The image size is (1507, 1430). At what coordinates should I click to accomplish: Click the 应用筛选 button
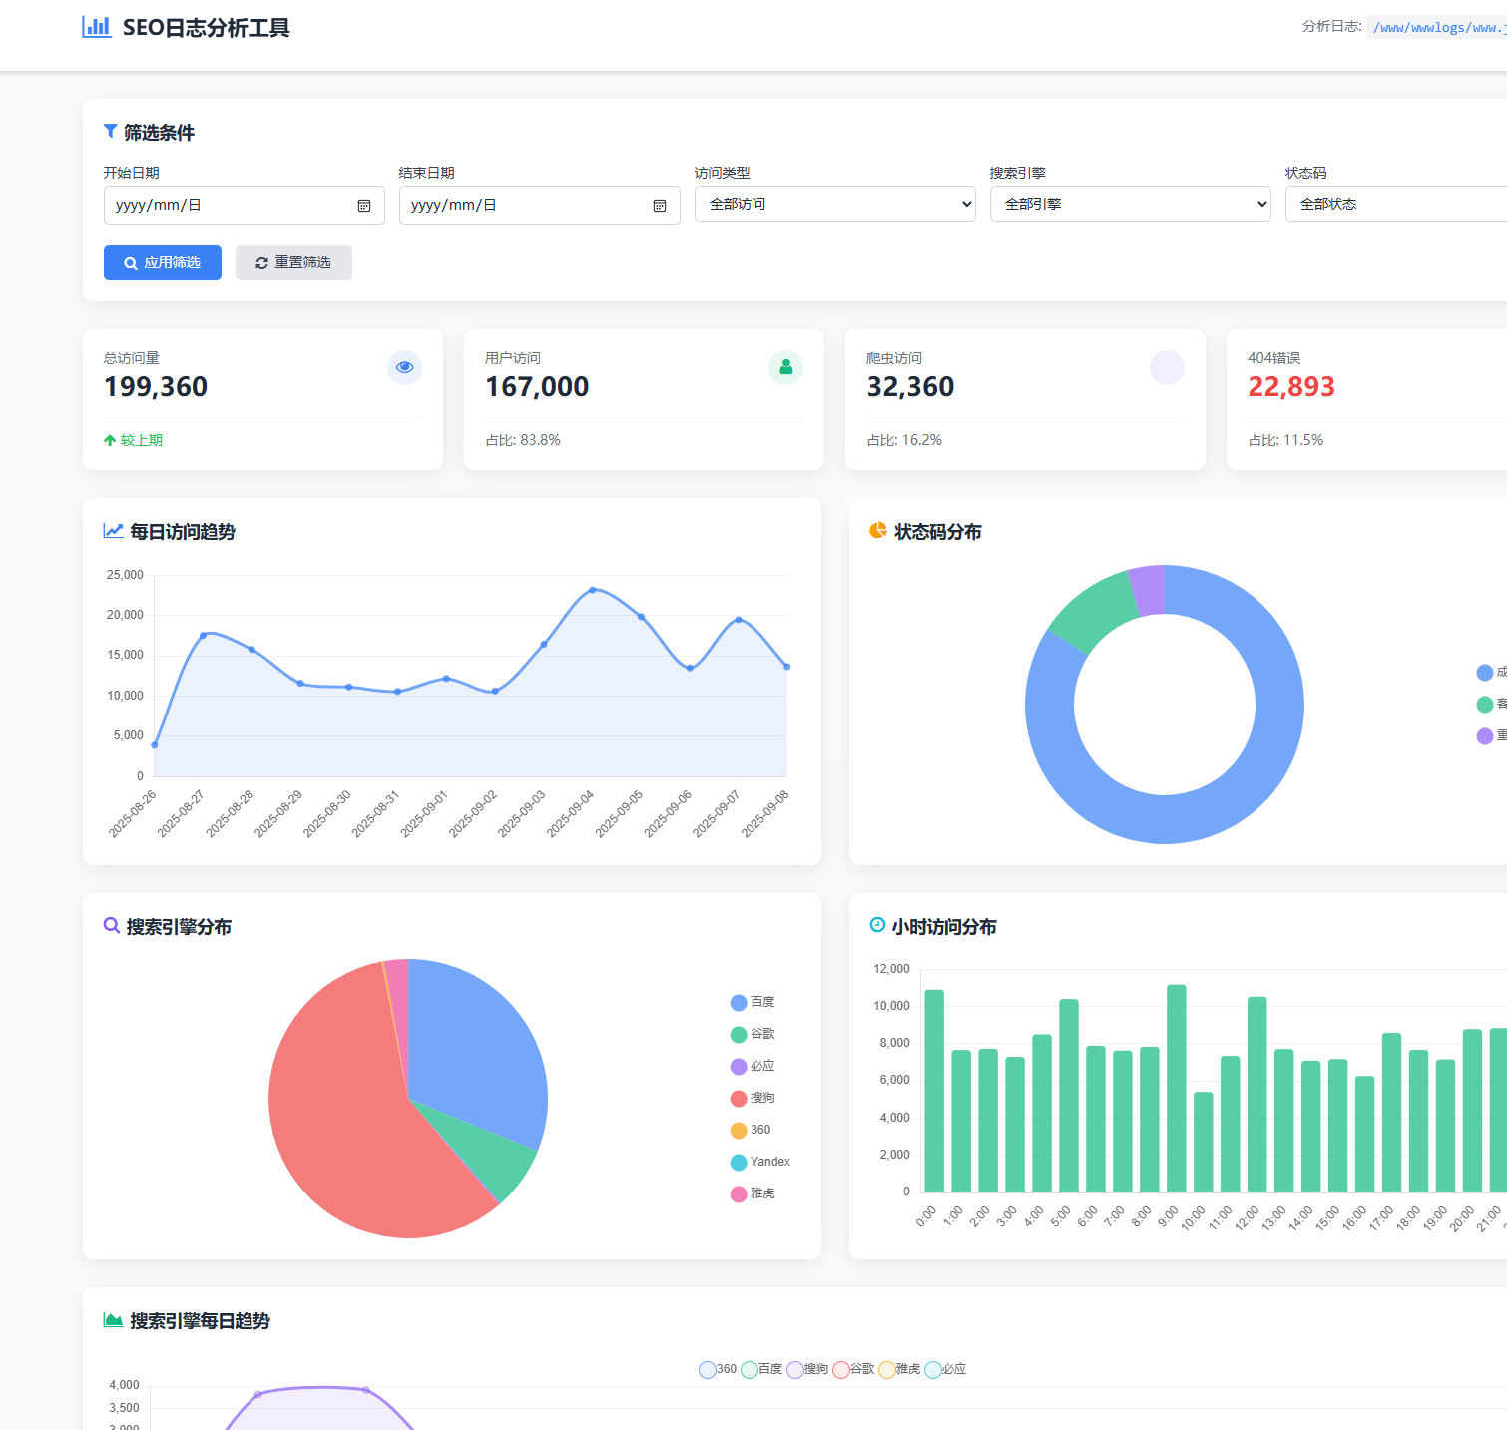(163, 263)
